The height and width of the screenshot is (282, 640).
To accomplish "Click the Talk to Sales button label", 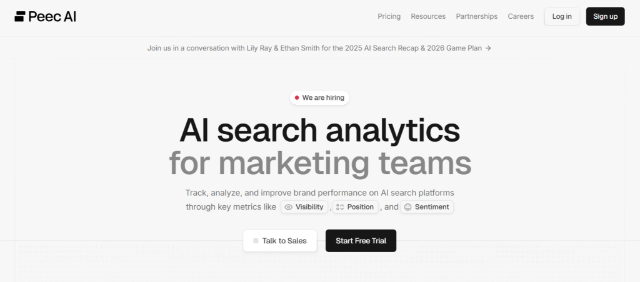I will pyautogui.click(x=284, y=241).
